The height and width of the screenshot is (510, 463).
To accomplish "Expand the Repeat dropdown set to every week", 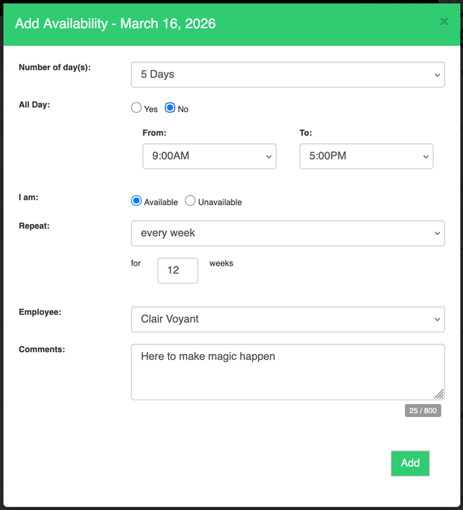I will coord(287,234).
